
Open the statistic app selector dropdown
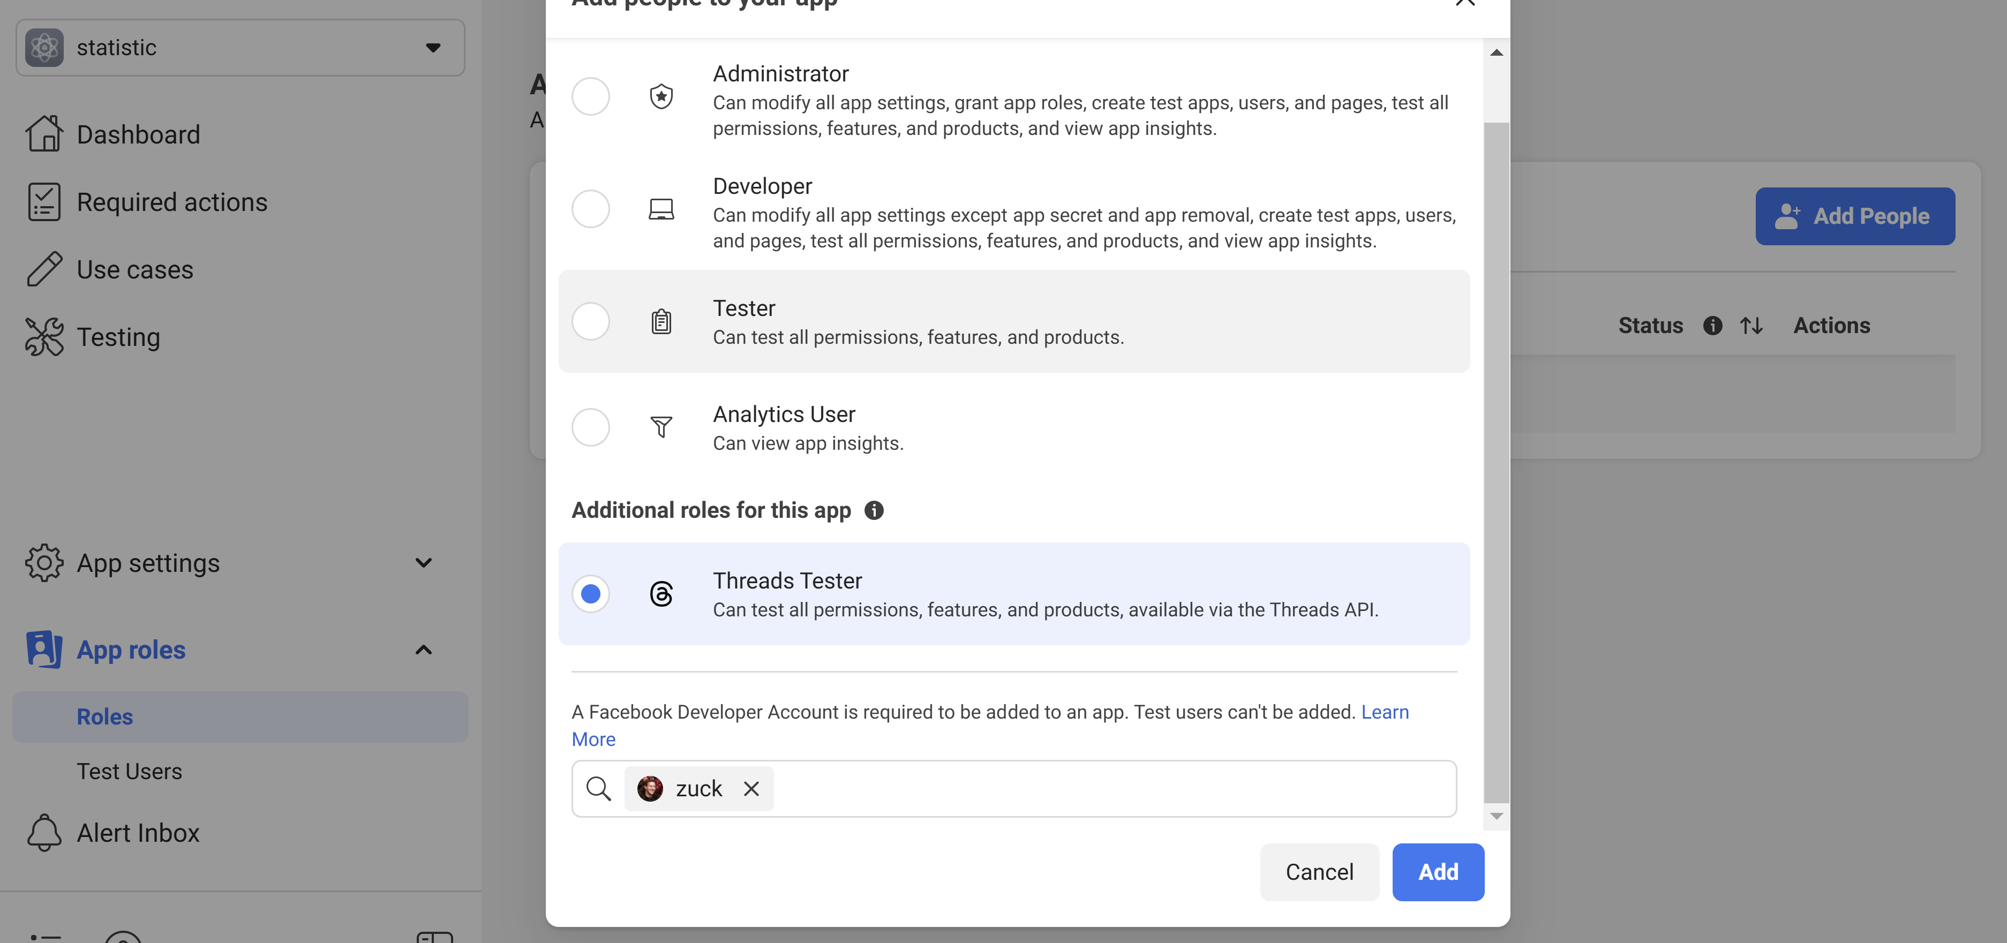pyautogui.click(x=240, y=48)
